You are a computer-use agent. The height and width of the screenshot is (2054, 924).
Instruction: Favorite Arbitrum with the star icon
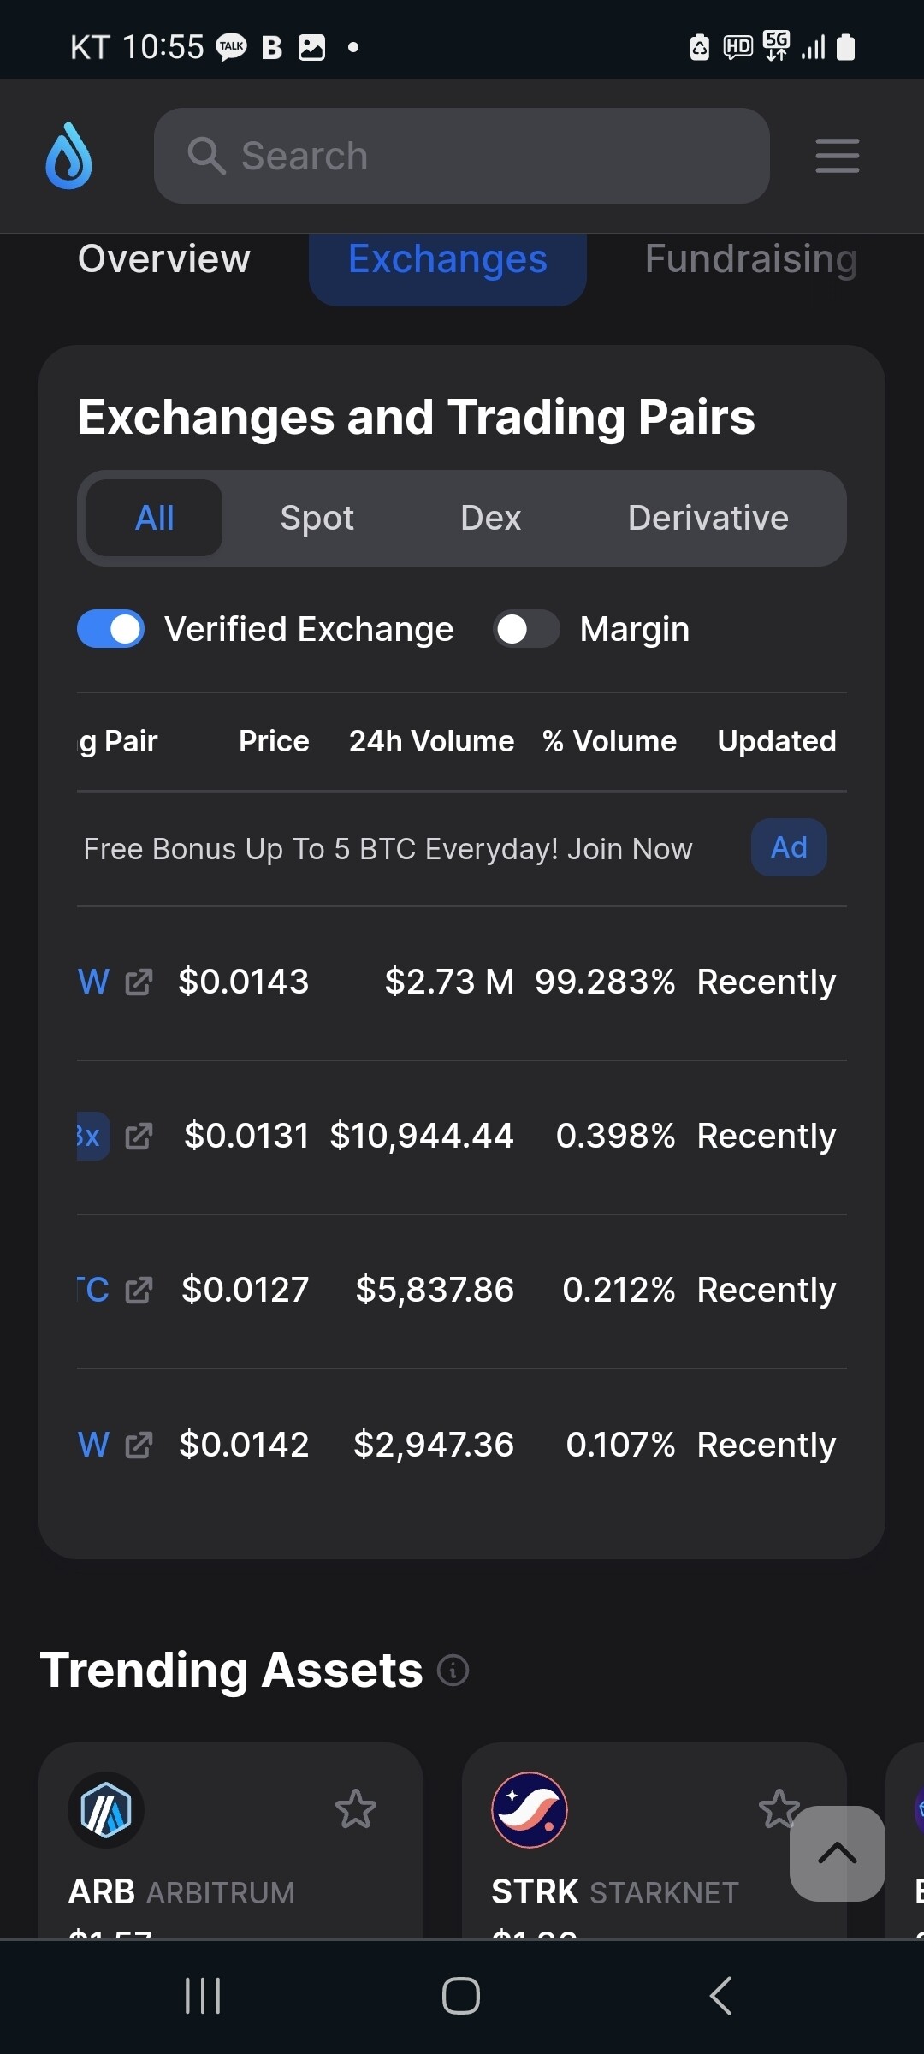355,1809
